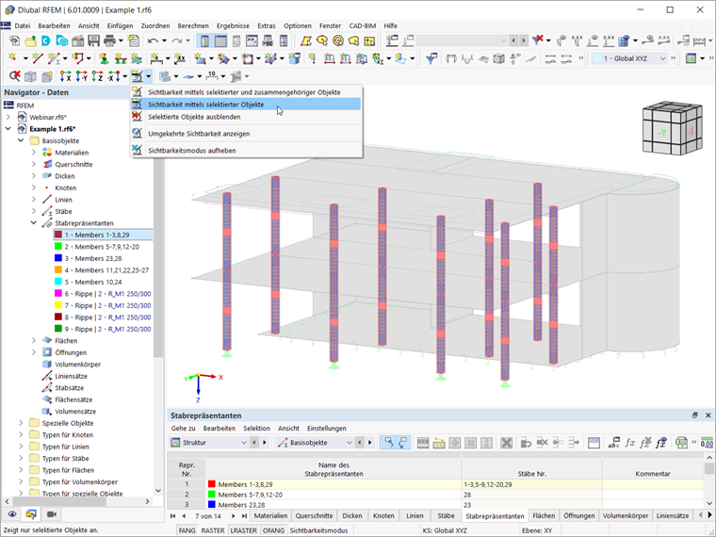Click the nodal support tool icon

[x=105, y=58]
